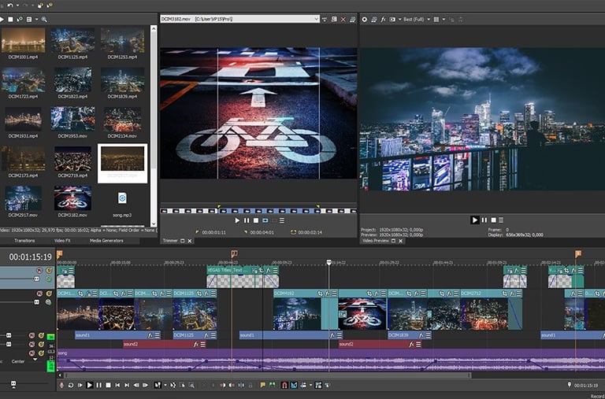Stop playback in Video Preview window

[x=493, y=220]
